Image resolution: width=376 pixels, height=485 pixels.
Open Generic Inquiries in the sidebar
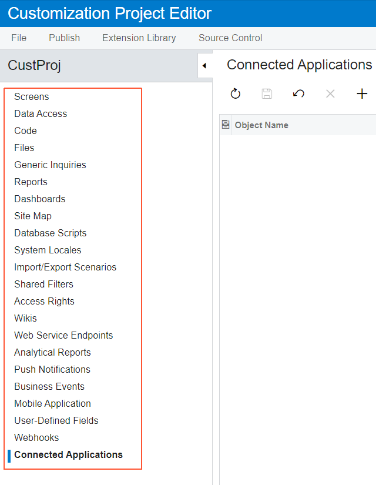point(50,165)
